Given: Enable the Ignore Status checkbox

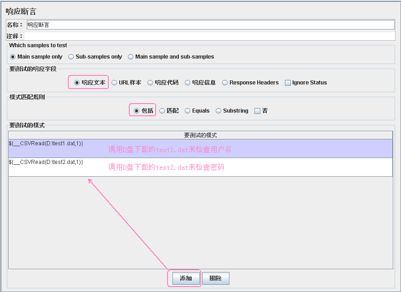Looking at the screenshot, I should (x=288, y=83).
